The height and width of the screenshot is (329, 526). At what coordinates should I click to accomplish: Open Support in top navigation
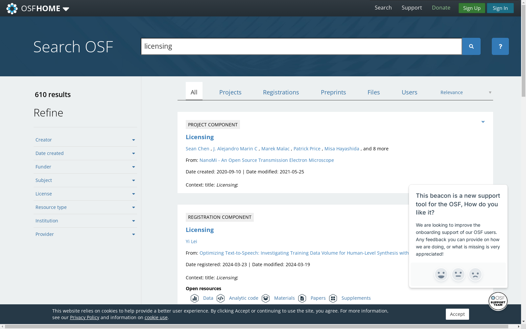tap(412, 8)
